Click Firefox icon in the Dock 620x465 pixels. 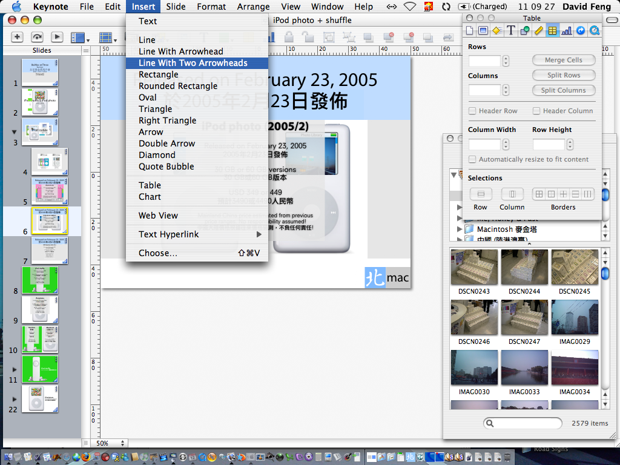point(85,457)
